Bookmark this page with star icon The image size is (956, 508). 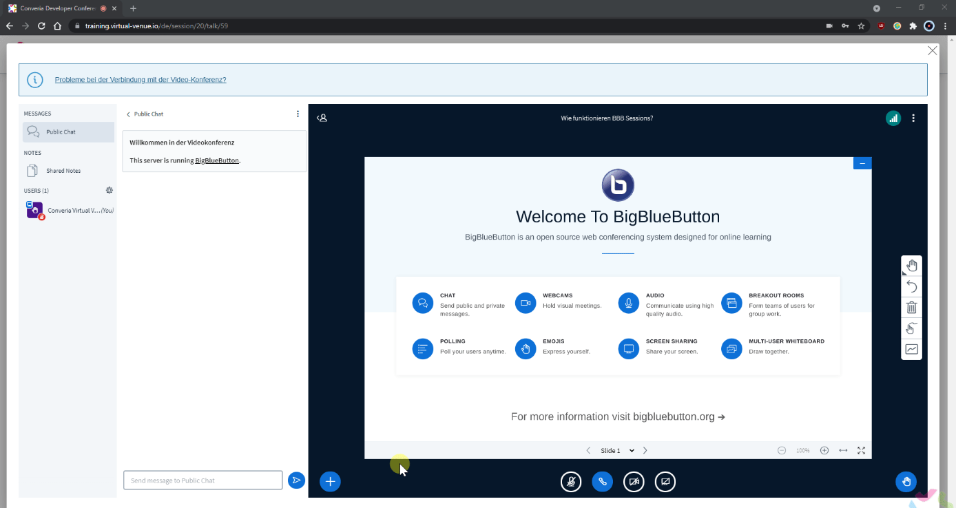pos(861,26)
